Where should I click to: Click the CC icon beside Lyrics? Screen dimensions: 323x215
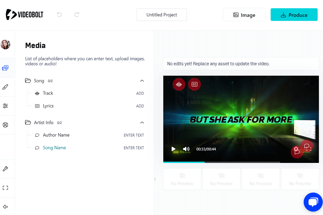coord(37,106)
